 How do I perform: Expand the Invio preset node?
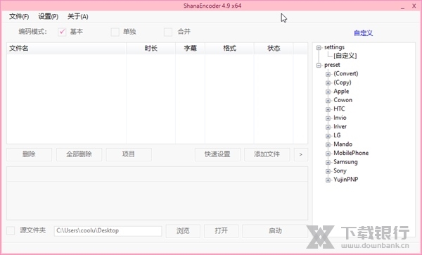coord(328,118)
